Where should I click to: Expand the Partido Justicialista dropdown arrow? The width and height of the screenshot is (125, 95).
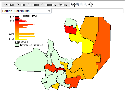click(49, 11)
